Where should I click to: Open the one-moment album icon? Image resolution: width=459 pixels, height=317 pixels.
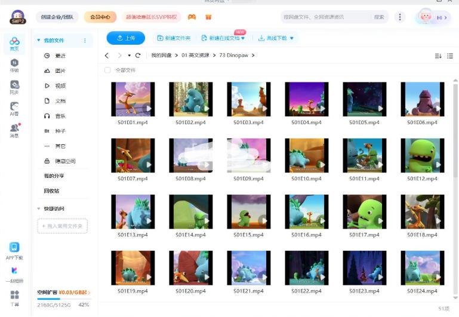(14, 275)
